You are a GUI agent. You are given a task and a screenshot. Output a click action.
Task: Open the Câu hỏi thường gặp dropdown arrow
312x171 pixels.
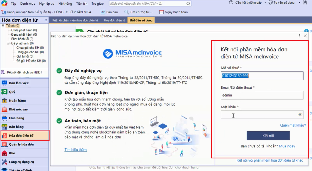(x=265, y=2)
